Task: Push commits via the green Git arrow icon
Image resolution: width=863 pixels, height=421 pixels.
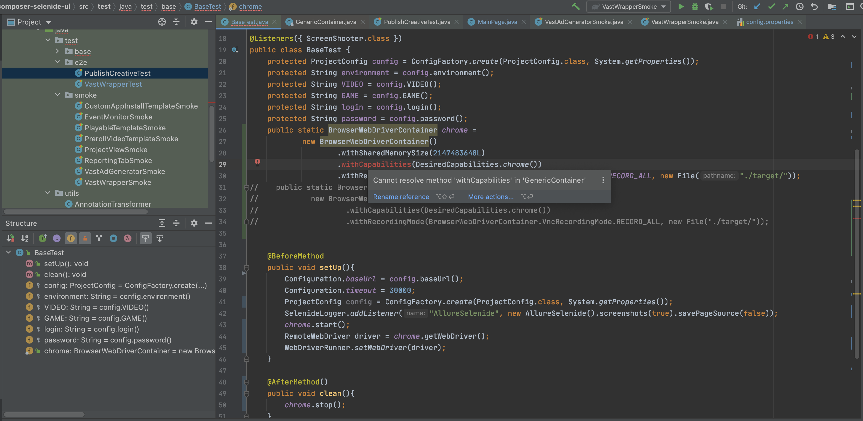Action: (786, 6)
